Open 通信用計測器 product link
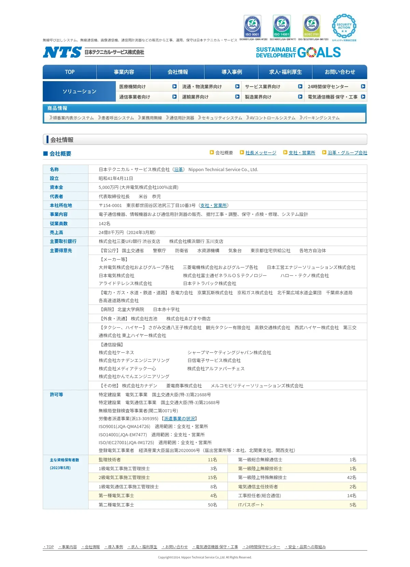Image resolution: width=410 pixels, height=567 pixels. 180,118
